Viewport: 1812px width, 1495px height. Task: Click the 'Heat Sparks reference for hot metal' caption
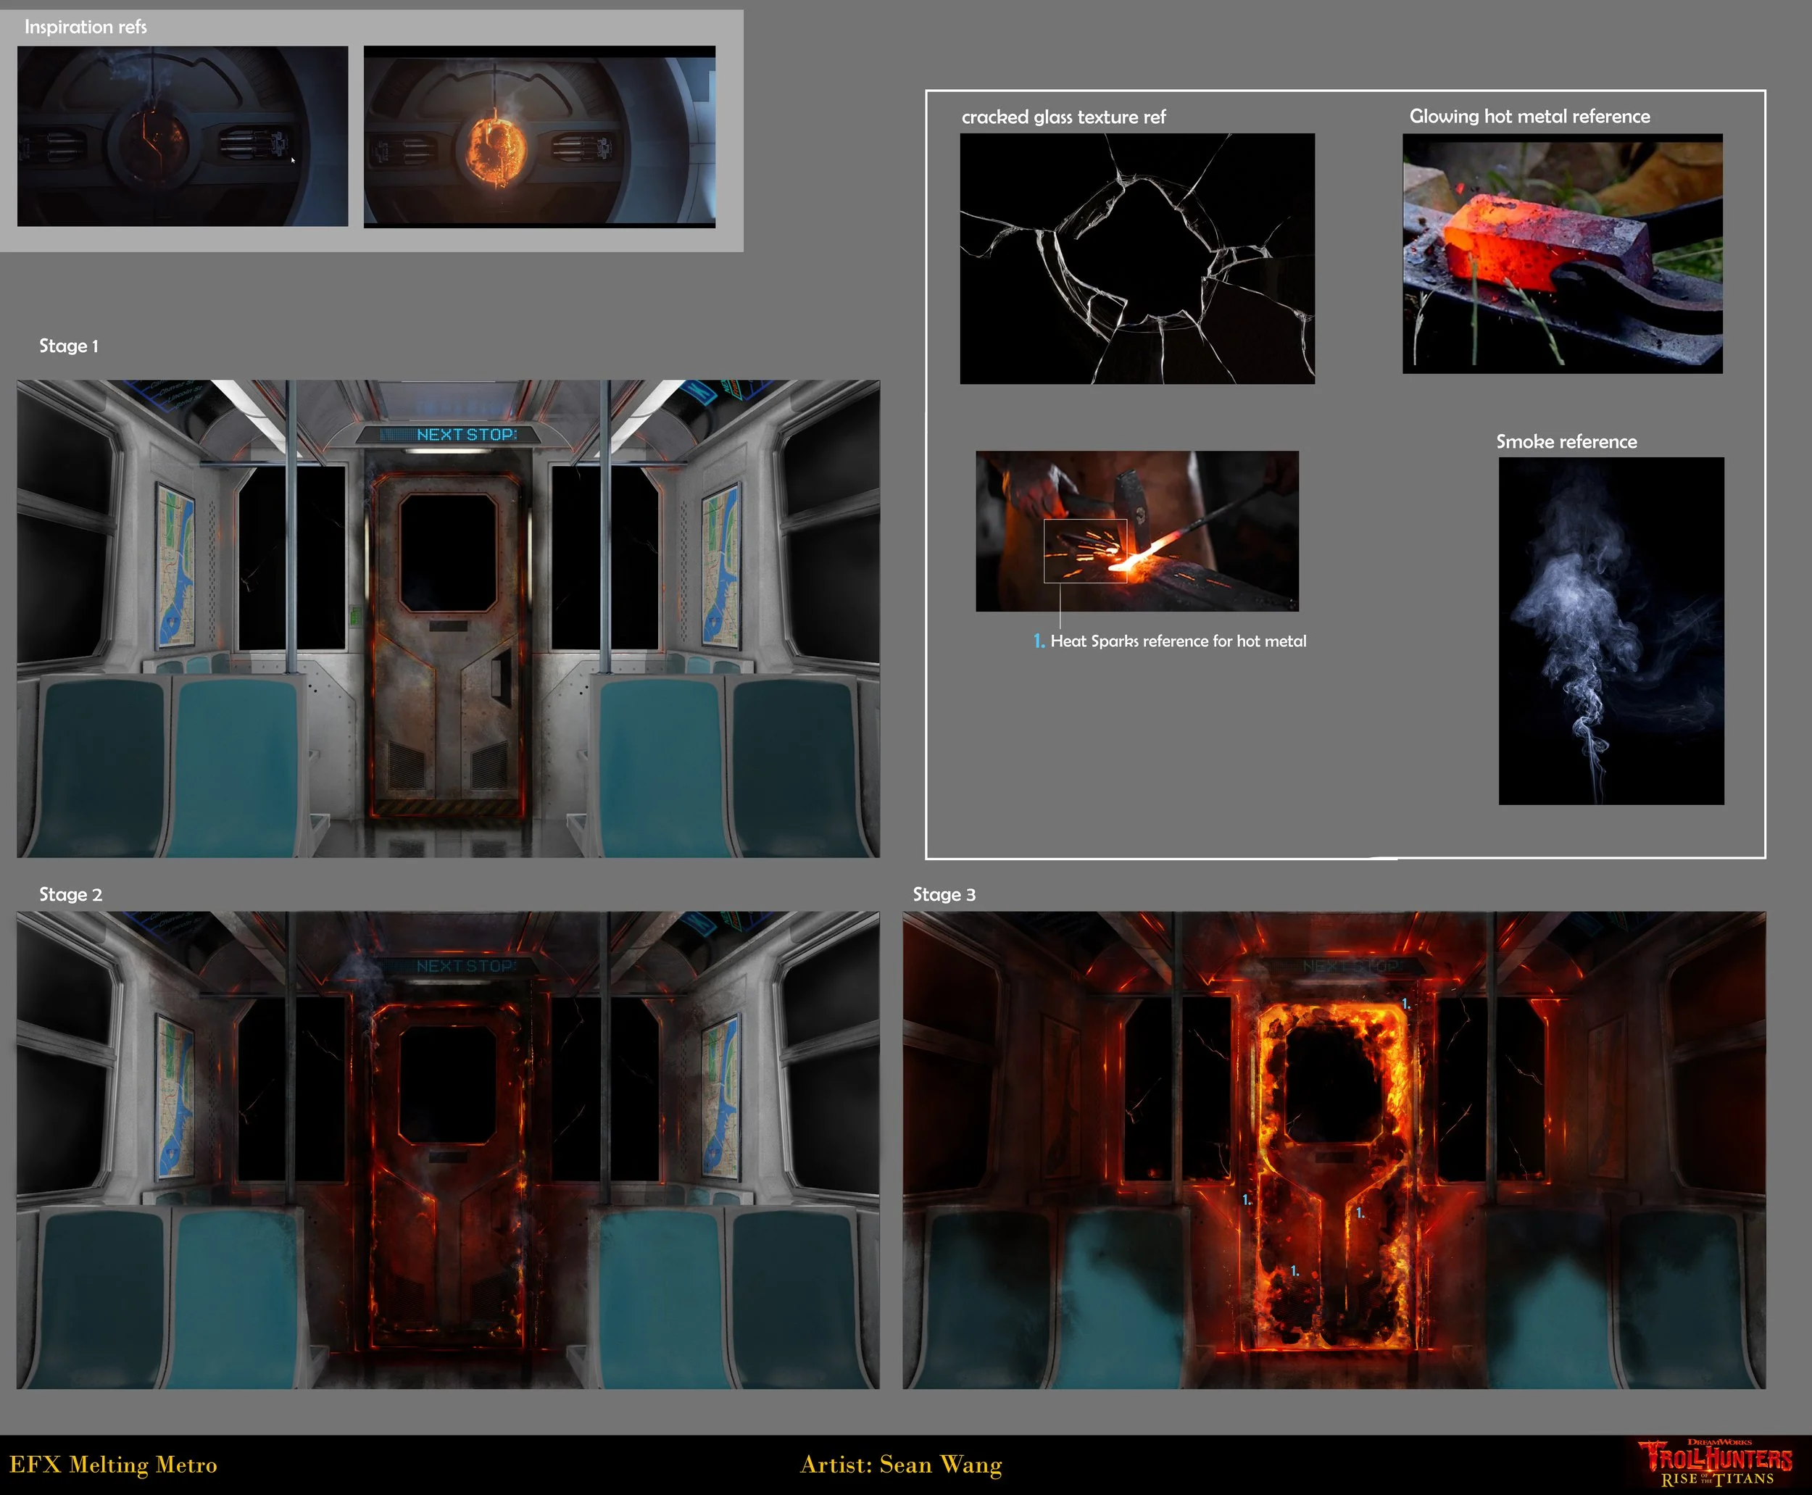(x=1177, y=641)
